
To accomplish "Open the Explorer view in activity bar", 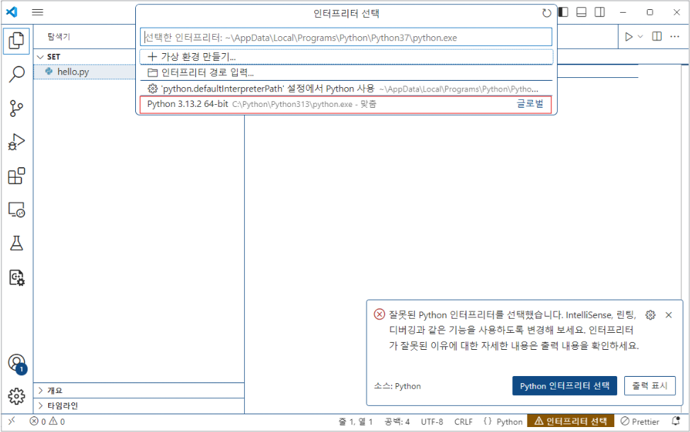I will pos(17,40).
